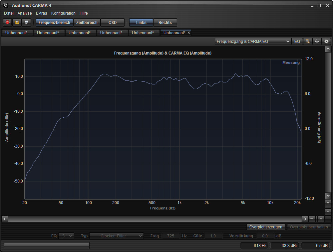Switch view to Zeitbereich

click(x=87, y=23)
